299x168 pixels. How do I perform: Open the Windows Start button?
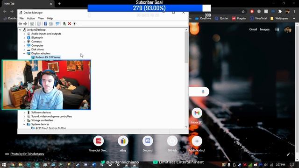point(4,165)
